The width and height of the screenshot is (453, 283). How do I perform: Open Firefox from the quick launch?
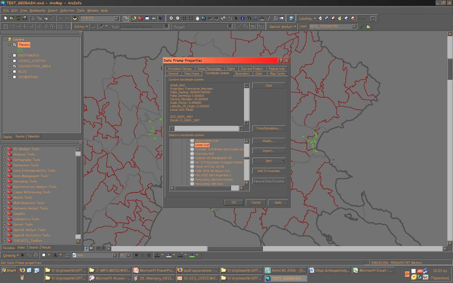click(22, 270)
